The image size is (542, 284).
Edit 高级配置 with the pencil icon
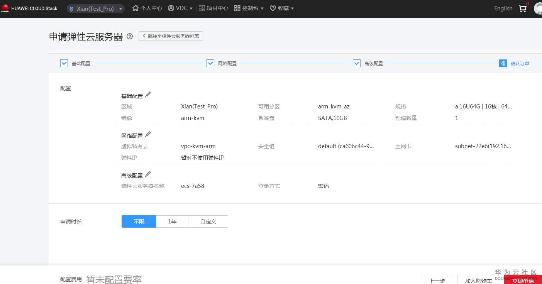coord(148,174)
